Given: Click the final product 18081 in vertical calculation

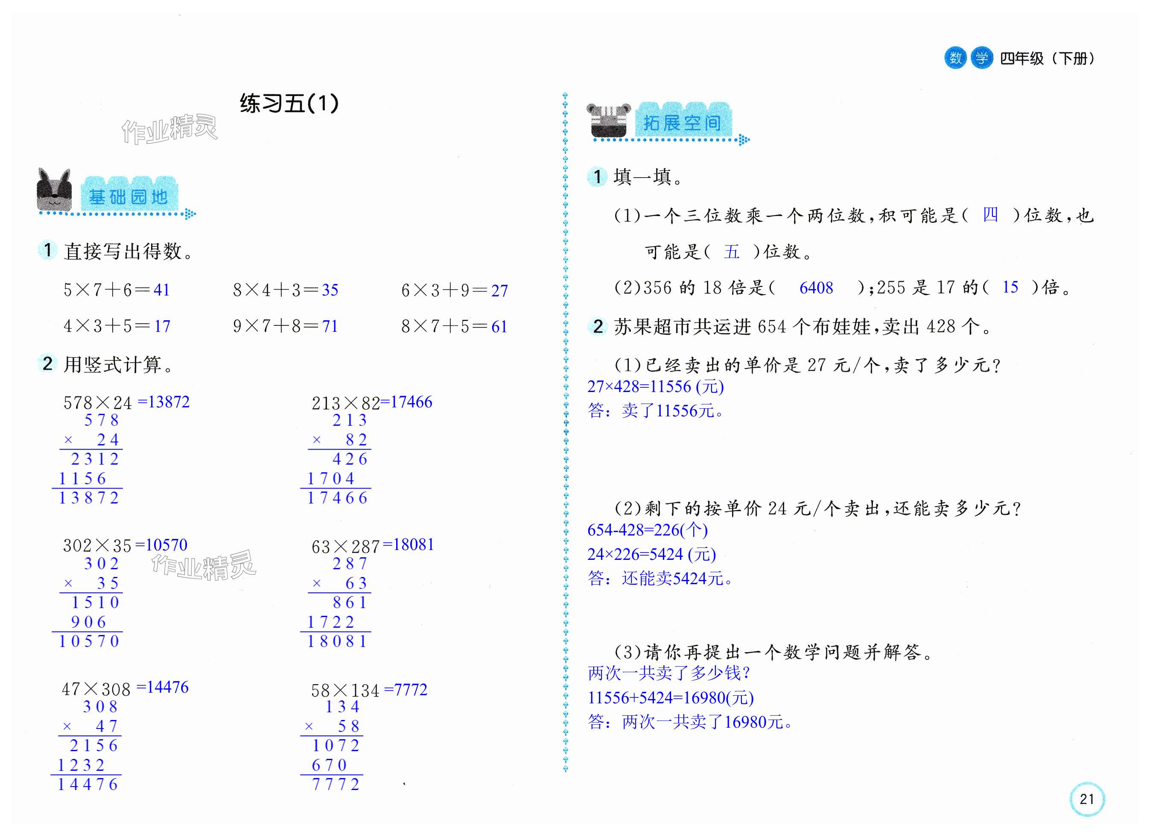Looking at the screenshot, I should pos(337,641).
